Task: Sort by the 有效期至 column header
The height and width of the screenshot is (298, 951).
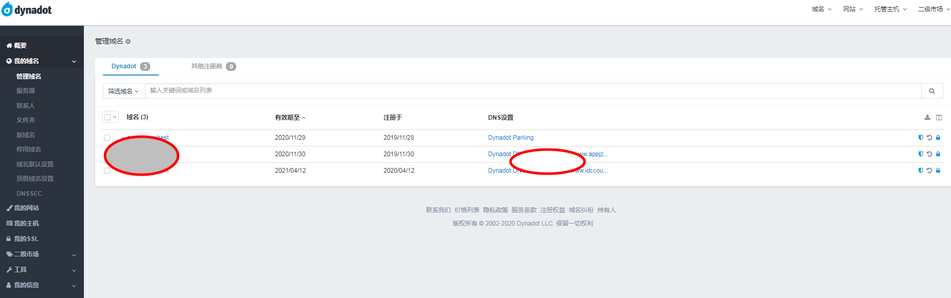Action: (290, 118)
